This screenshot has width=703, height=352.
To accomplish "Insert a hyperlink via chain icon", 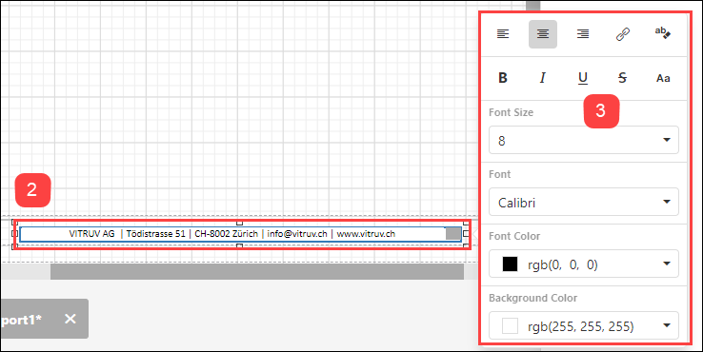I will (x=623, y=34).
